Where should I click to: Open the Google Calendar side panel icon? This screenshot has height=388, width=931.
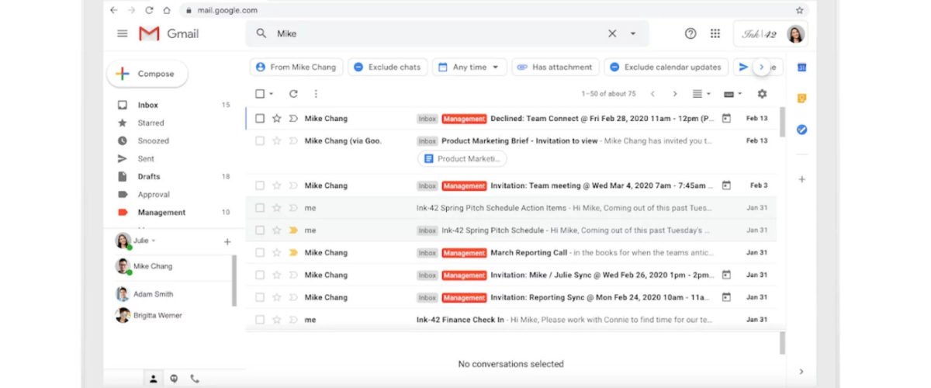click(x=802, y=68)
